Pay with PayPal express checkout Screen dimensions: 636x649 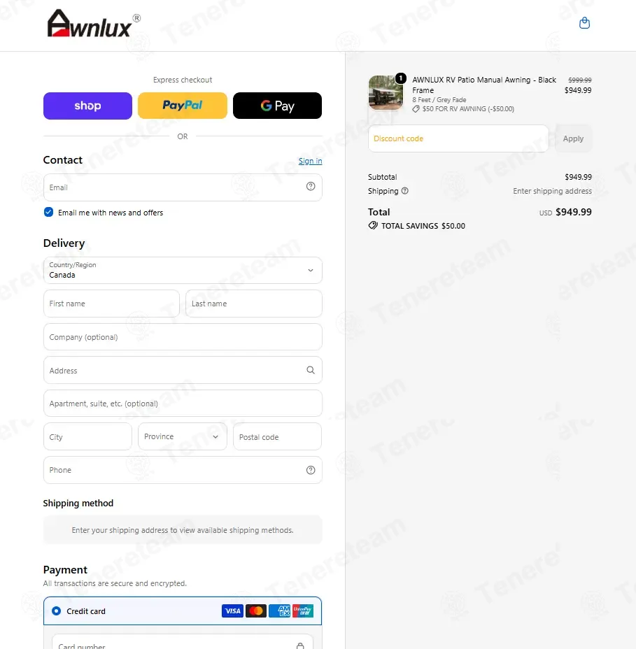tap(183, 106)
